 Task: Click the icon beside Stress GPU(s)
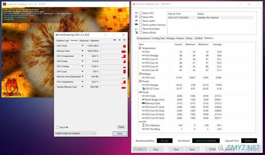[x=136, y=33]
